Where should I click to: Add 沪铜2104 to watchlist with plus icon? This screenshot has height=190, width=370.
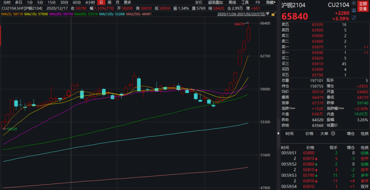coord(354,3)
